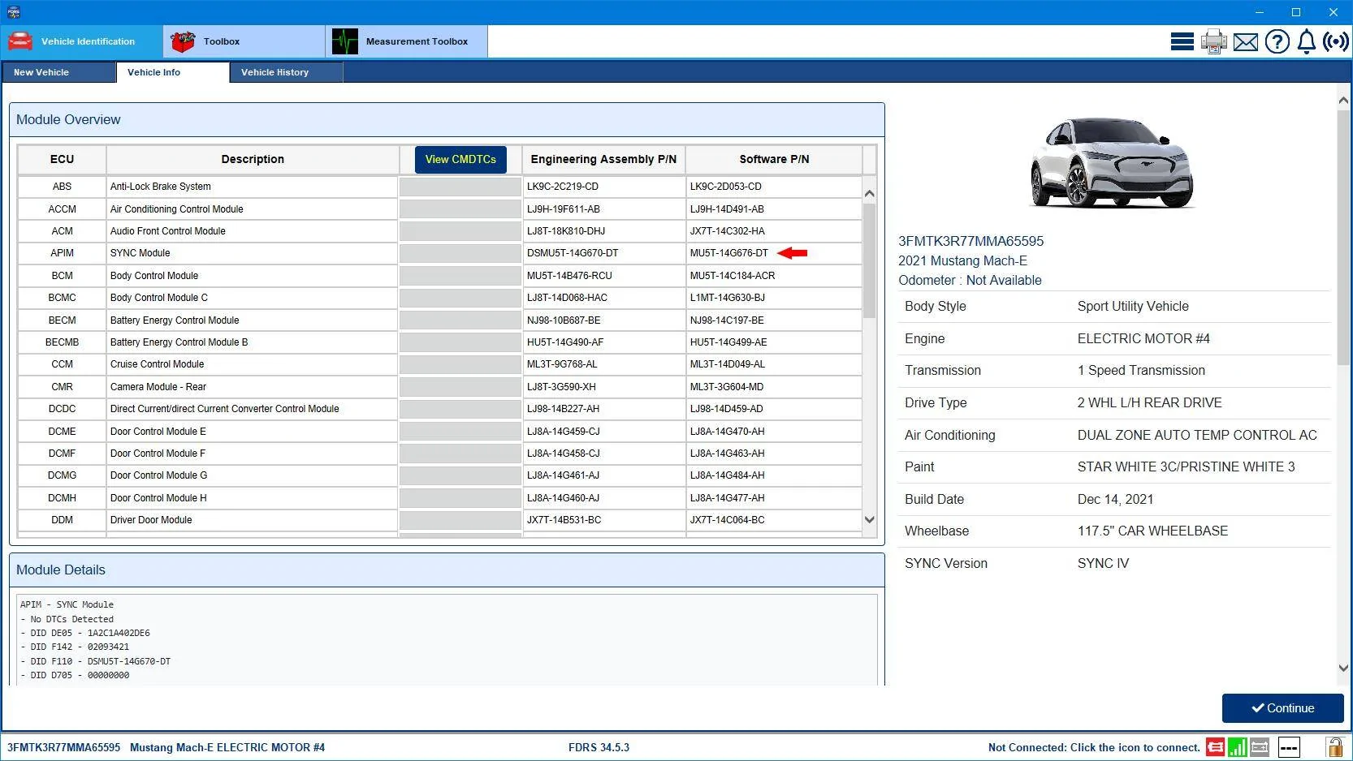The height and width of the screenshot is (761, 1353).
Task: Click the green signal strength bars icon
Action: [x=1237, y=747]
